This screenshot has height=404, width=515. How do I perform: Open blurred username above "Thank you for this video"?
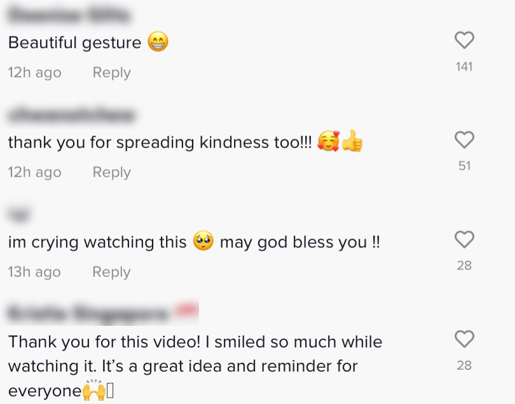click(x=102, y=313)
